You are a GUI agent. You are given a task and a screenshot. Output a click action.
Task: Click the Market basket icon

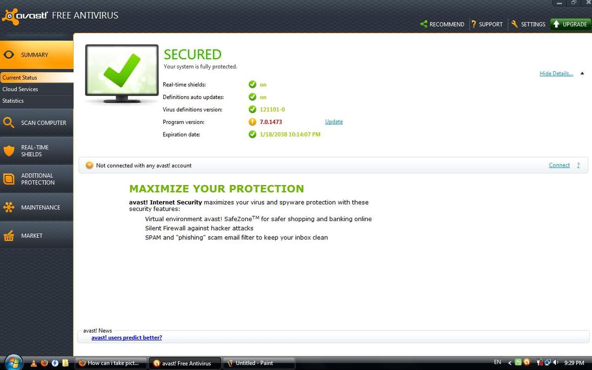pyautogui.click(x=9, y=236)
